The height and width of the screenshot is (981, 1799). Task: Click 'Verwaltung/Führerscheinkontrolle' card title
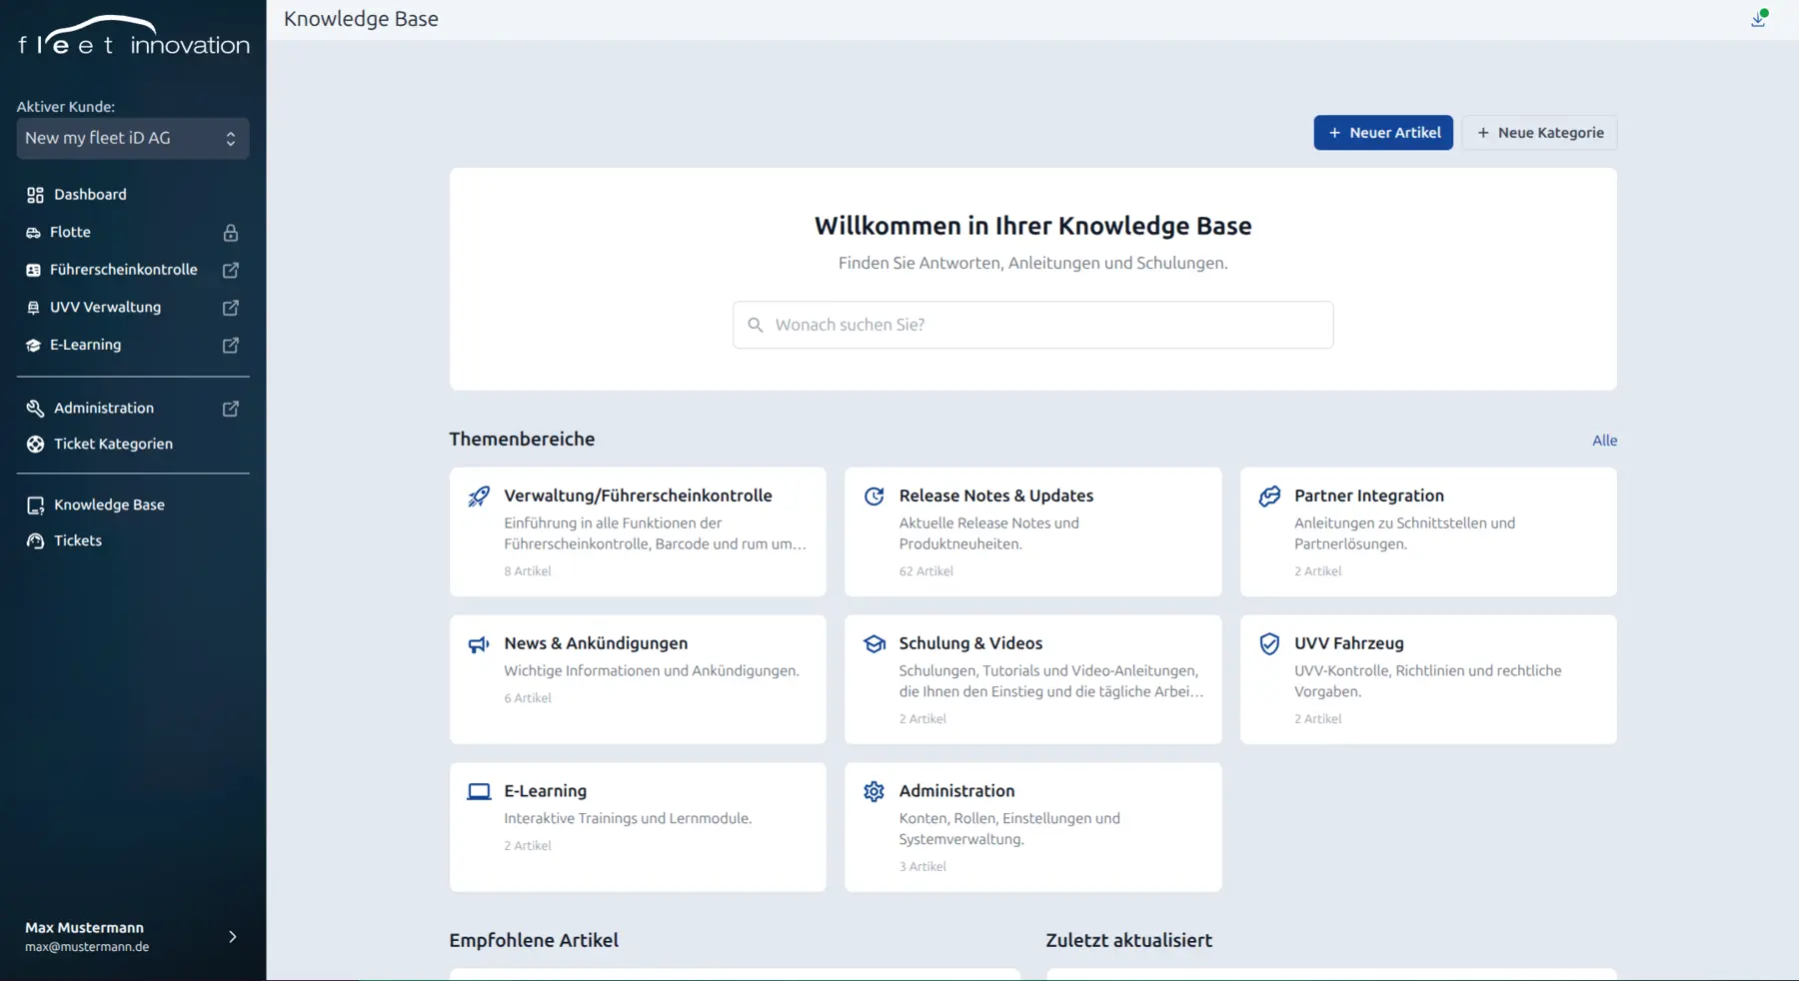tap(638, 495)
